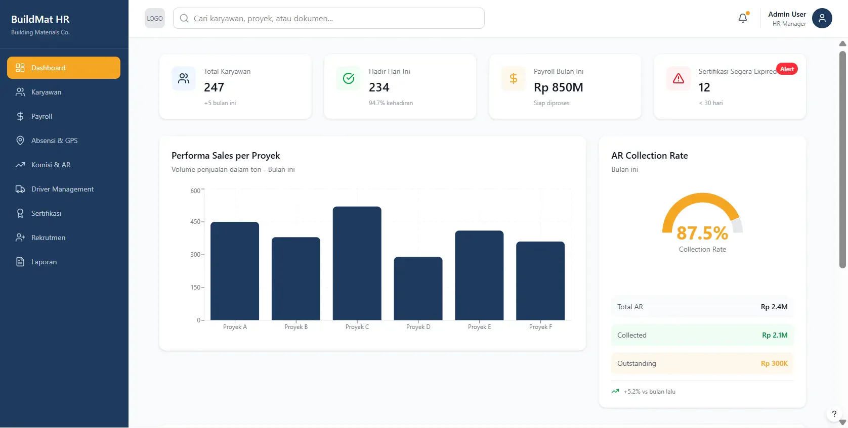
Task: Select Komisi & AR in sidebar
Action: click(64, 165)
